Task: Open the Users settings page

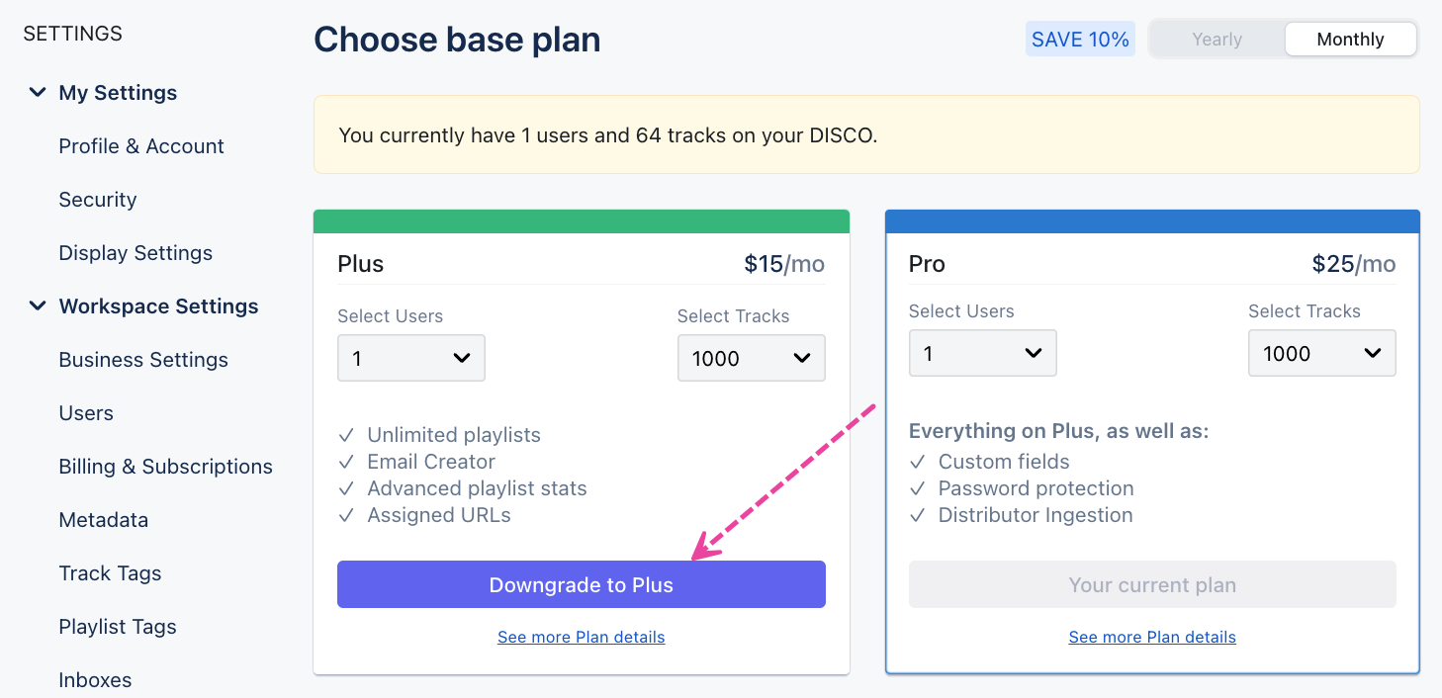Action: click(86, 413)
